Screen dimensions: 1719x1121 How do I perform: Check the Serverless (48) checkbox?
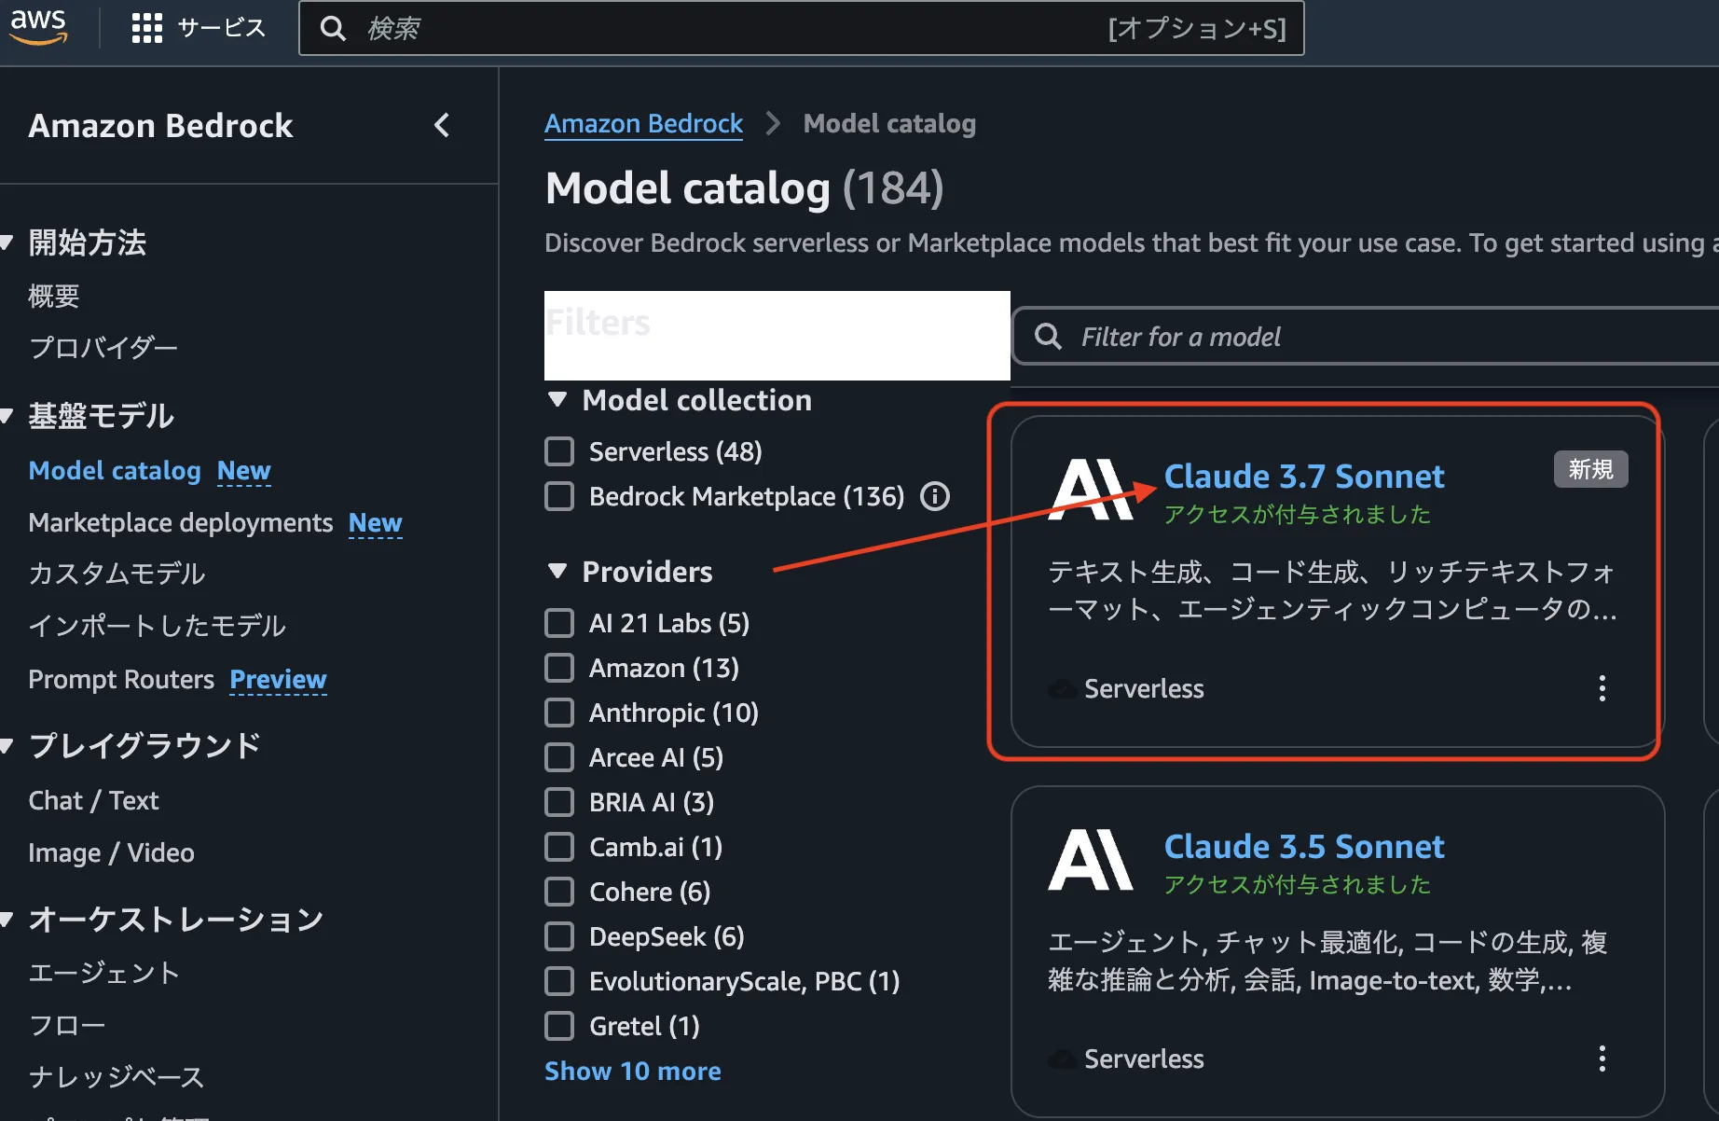click(x=559, y=451)
